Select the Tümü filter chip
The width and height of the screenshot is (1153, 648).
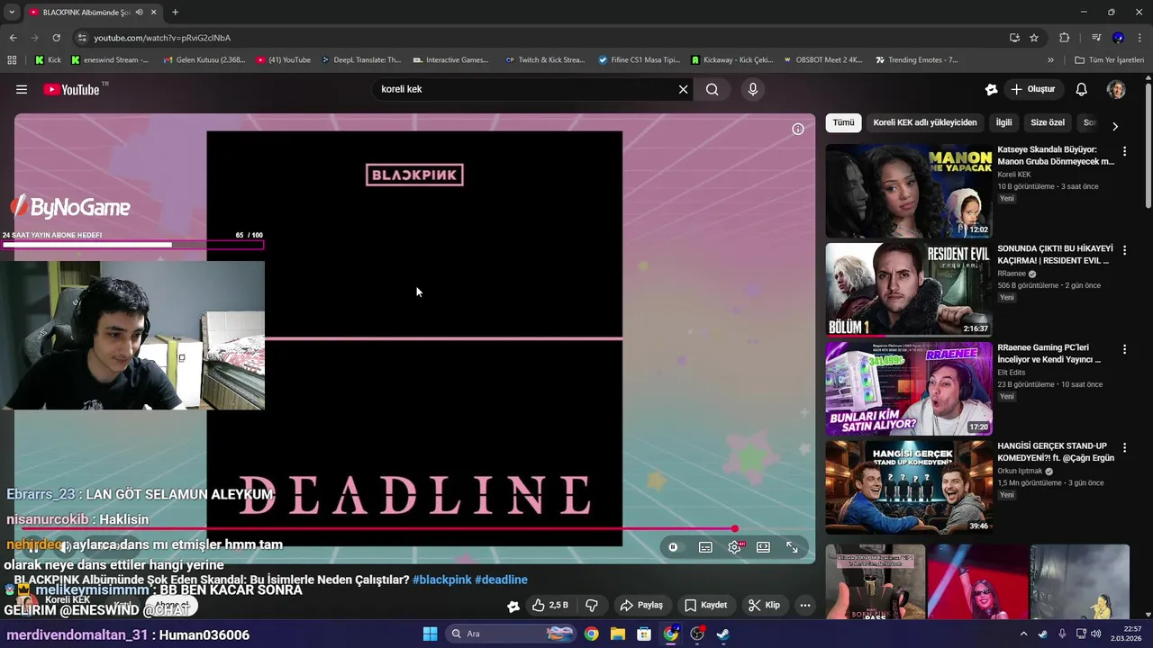click(843, 122)
